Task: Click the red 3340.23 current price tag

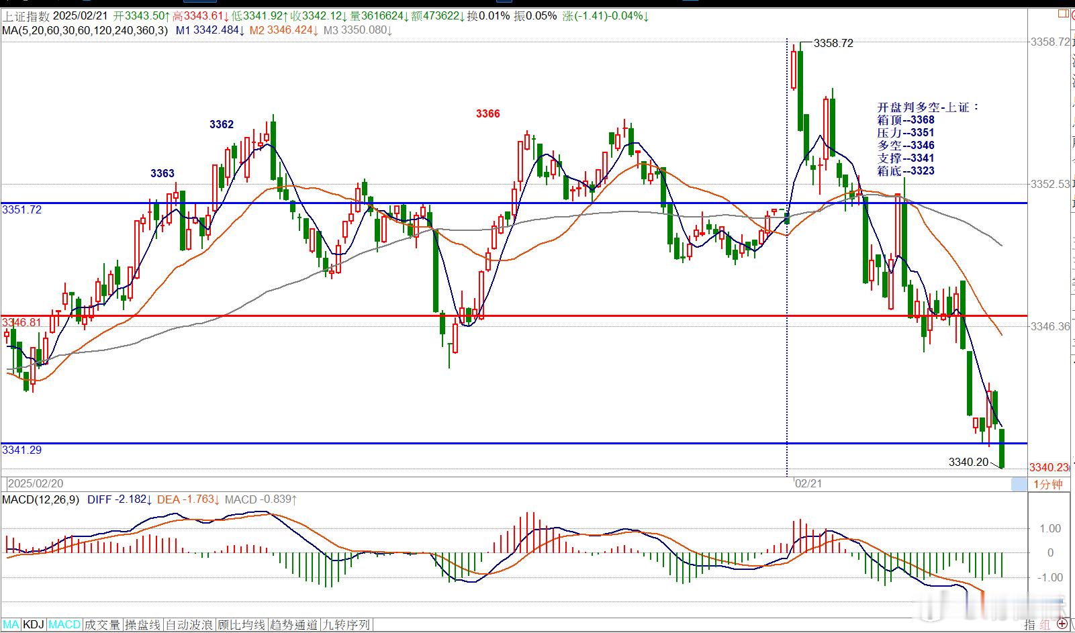Action: [1048, 467]
